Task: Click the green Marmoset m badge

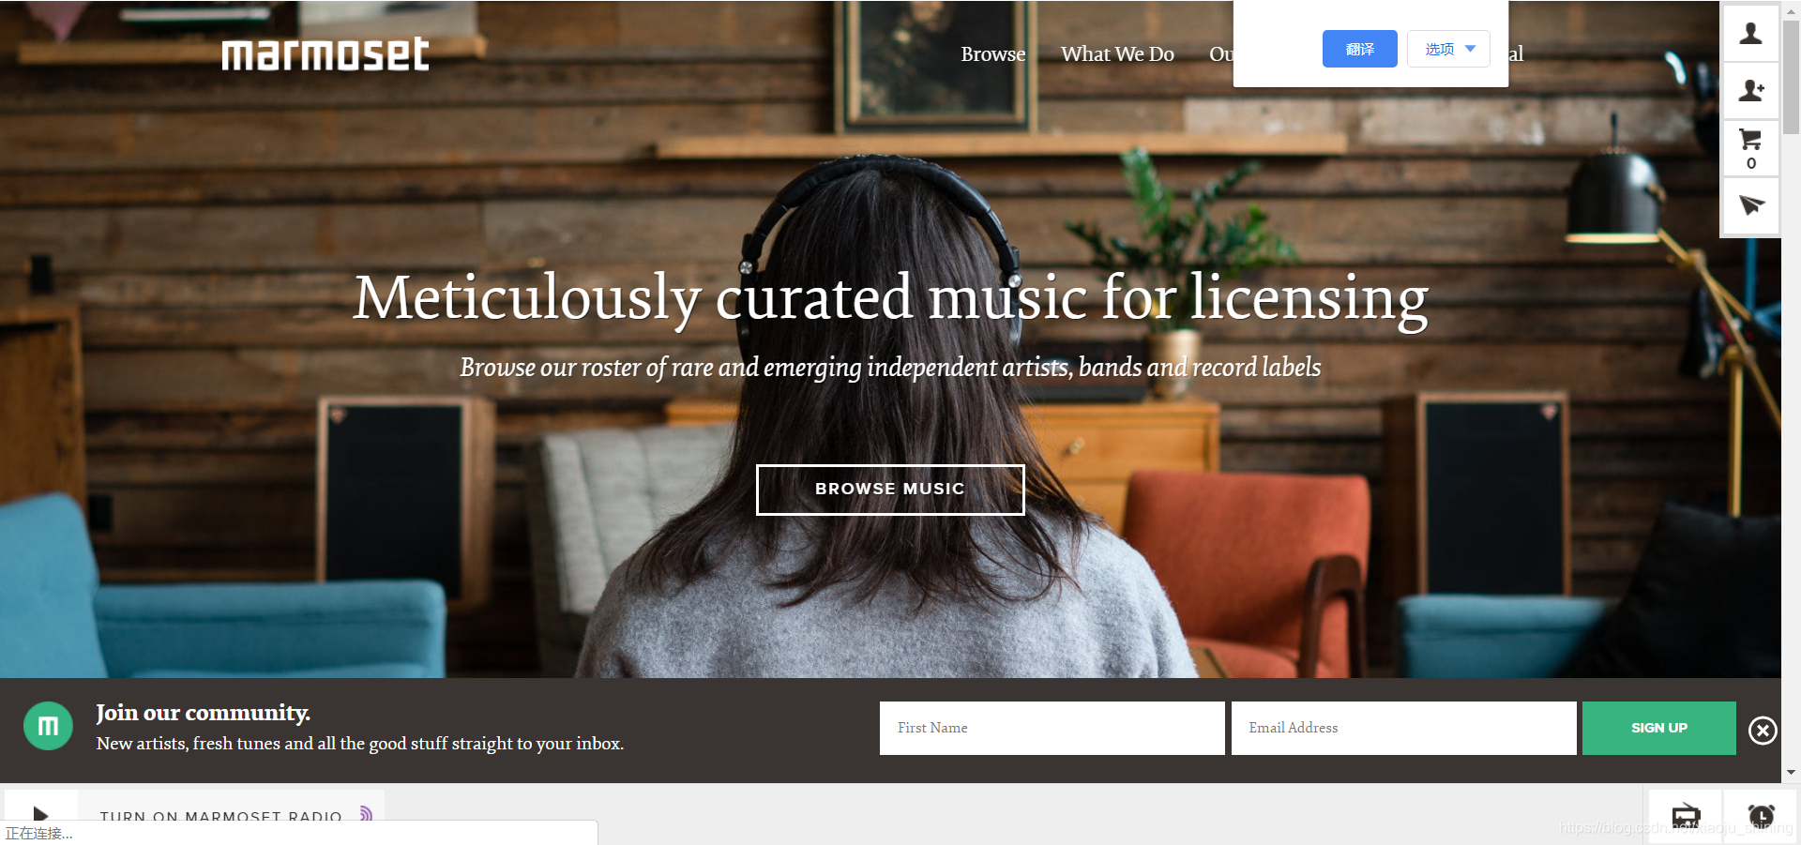Action: (x=48, y=726)
